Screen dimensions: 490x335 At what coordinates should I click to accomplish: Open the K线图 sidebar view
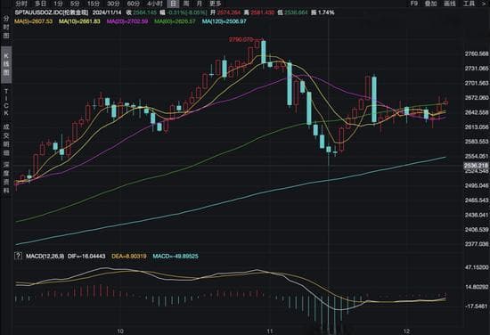pyautogui.click(x=6, y=65)
